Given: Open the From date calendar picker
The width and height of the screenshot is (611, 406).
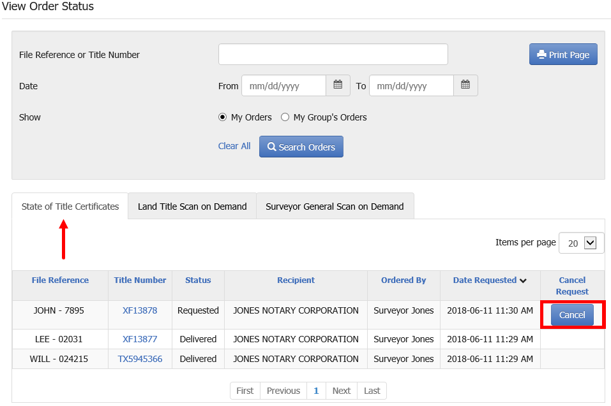Looking at the screenshot, I should pyautogui.click(x=338, y=85).
